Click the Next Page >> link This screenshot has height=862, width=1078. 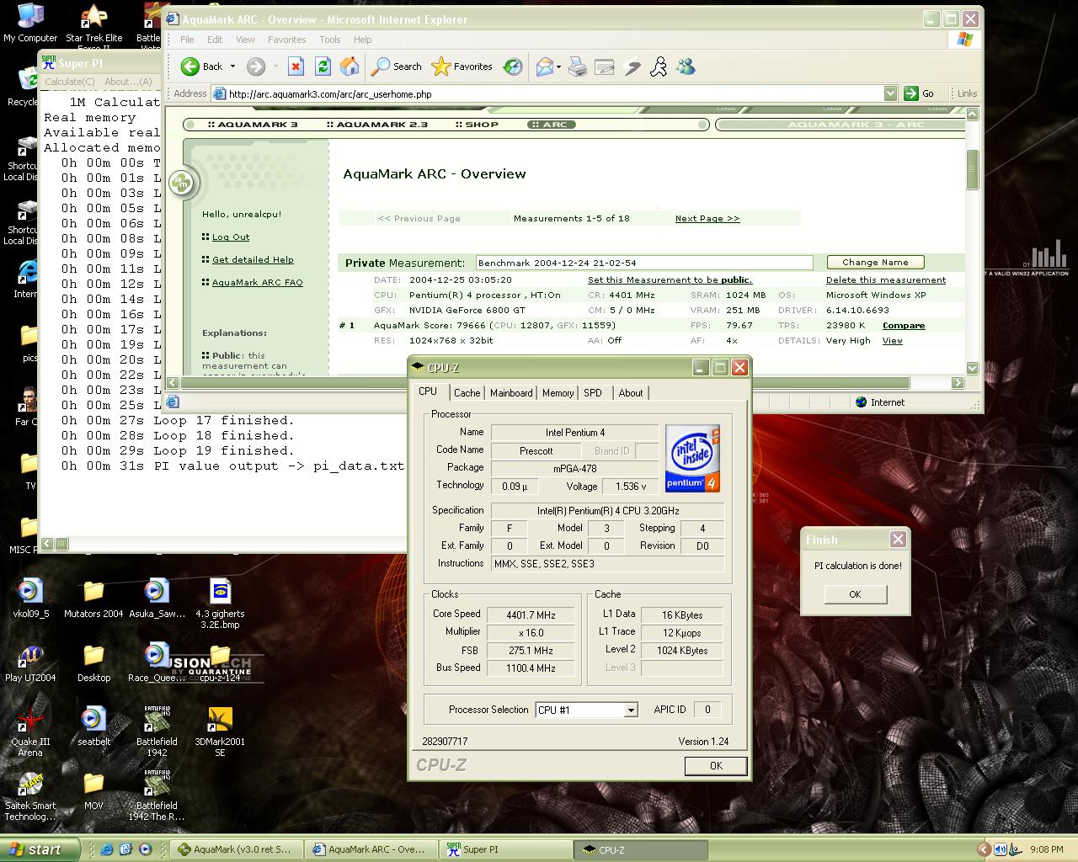tap(707, 218)
